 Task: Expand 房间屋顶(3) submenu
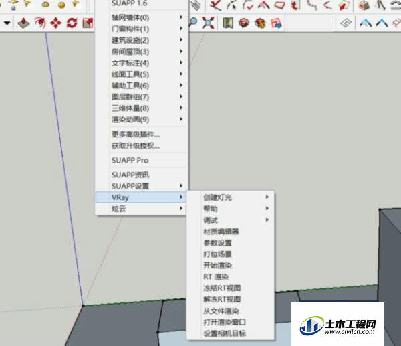142,52
